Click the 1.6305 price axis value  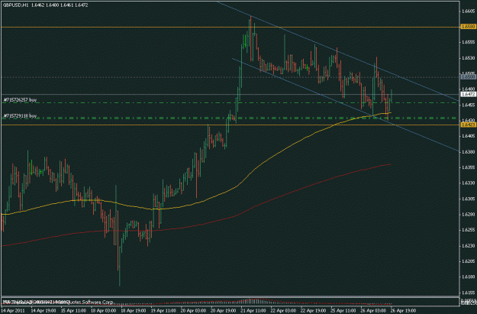click(x=468, y=199)
